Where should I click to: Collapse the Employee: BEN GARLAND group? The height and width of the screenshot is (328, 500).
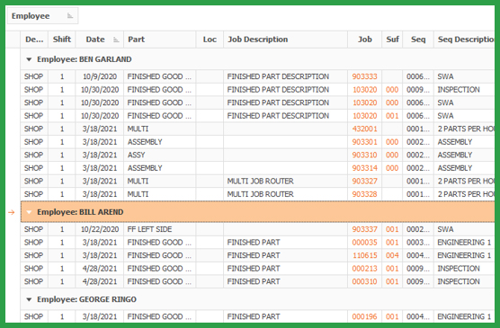pyautogui.click(x=29, y=59)
